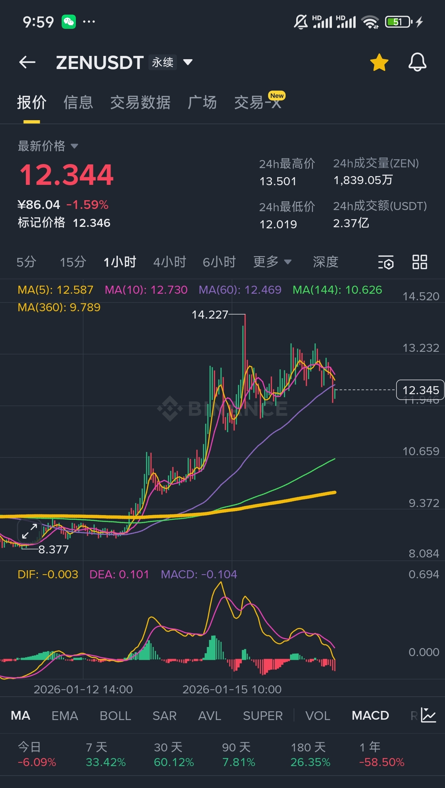Select the 4小时 timeframe
This screenshot has width=445, height=788.
click(170, 262)
